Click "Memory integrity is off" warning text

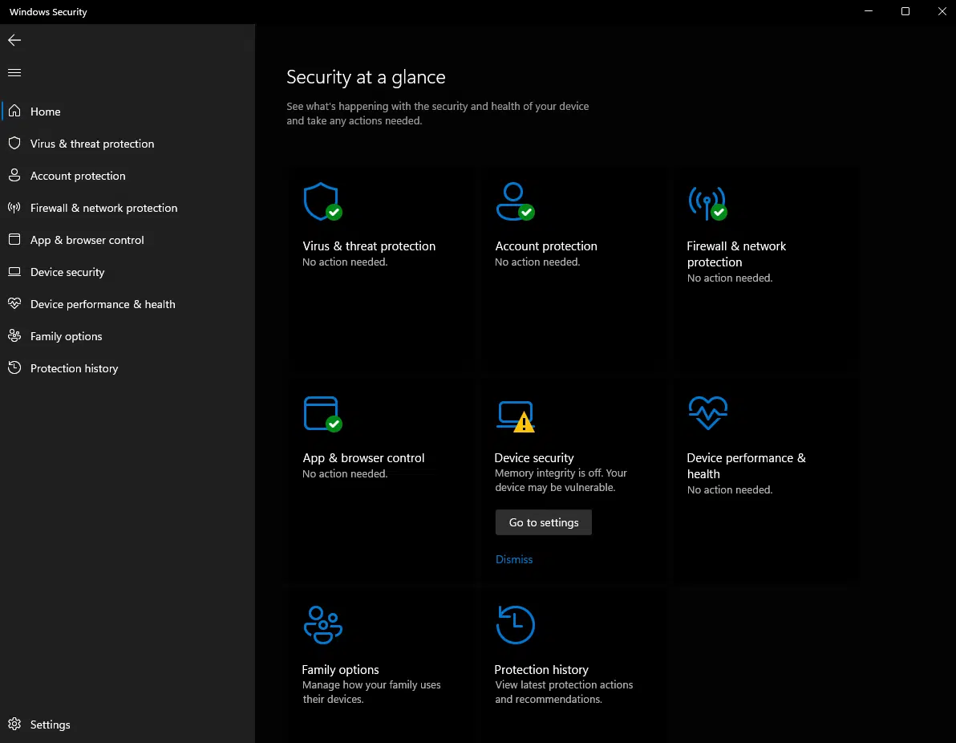point(561,480)
